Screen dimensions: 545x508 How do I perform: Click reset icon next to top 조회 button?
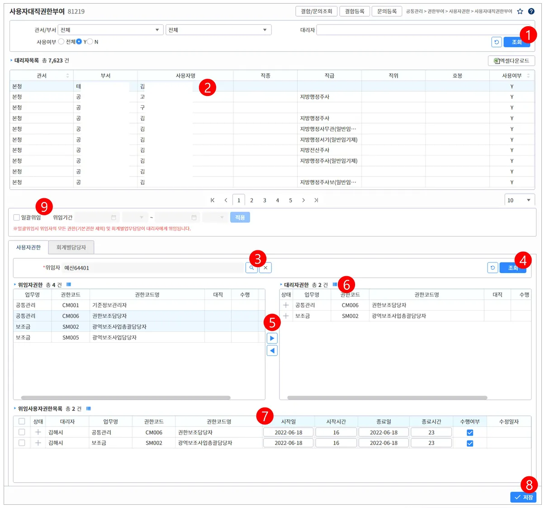click(497, 42)
